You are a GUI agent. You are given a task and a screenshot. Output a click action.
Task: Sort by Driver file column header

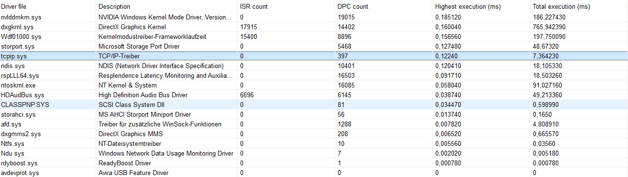(47, 7)
